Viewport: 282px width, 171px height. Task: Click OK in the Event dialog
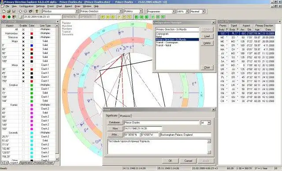(171, 160)
